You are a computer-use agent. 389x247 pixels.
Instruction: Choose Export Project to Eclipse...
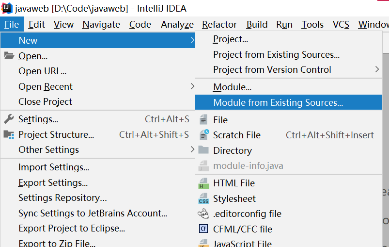pos(97,229)
